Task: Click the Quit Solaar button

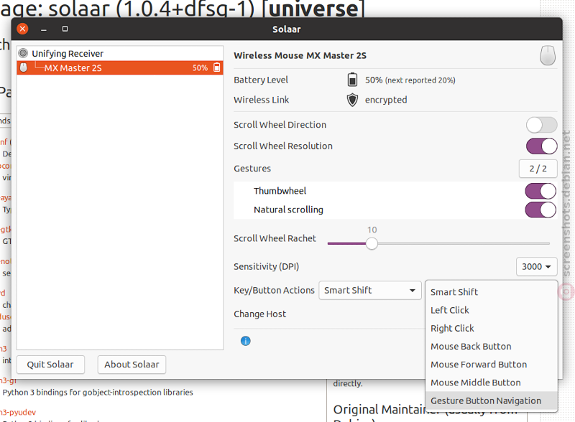Action: [x=50, y=365]
